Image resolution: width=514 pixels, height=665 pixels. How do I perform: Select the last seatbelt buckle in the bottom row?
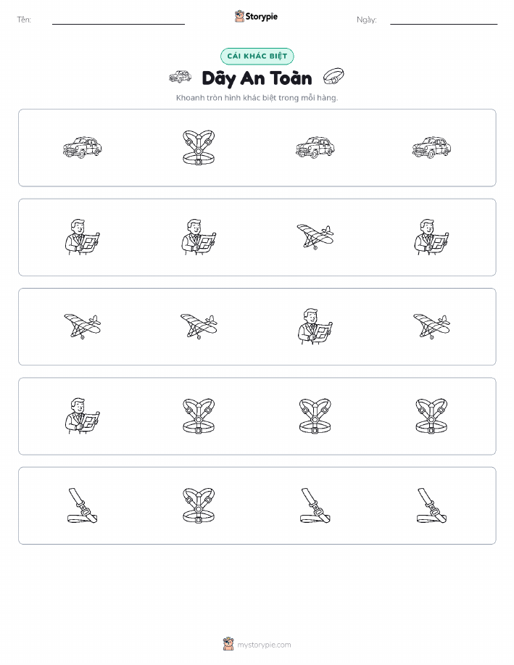[431, 505]
